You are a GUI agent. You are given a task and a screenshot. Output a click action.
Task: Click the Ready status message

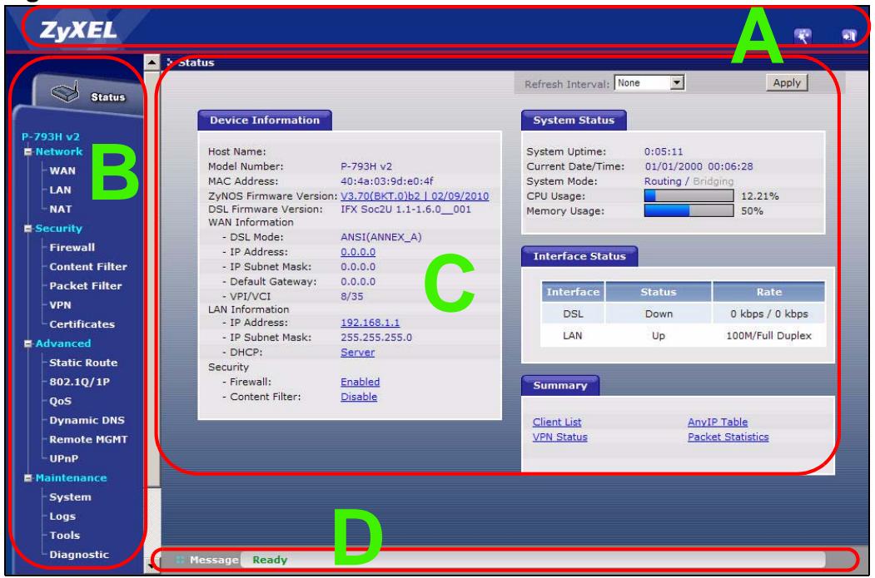[270, 561]
